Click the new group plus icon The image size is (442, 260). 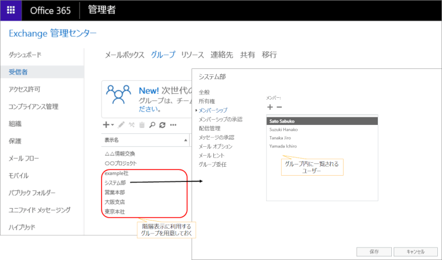click(x=106, y=125)
